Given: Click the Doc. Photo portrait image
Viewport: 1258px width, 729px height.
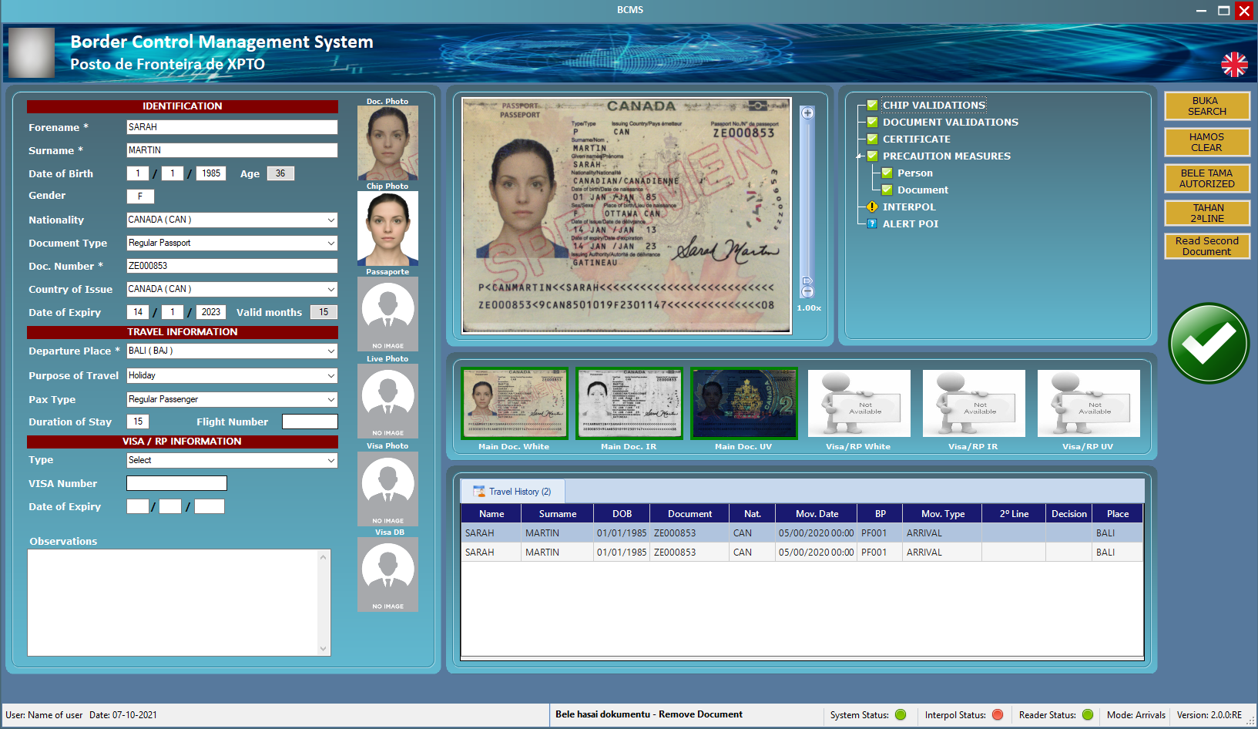Looking at the screenshot, I should pyautogui.click(x=387, y=143).
